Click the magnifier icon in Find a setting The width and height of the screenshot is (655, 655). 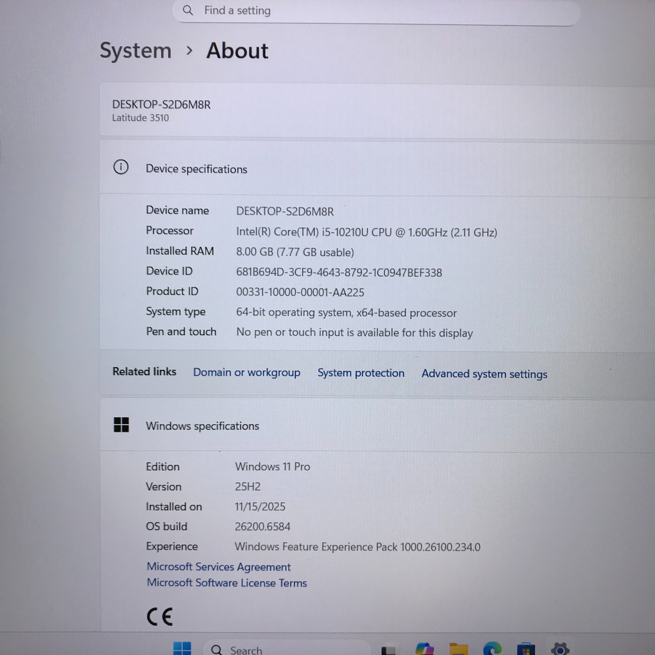tap(188, 10)
